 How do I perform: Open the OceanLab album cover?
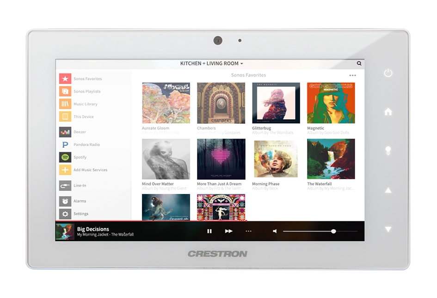(x=166, y=207)
